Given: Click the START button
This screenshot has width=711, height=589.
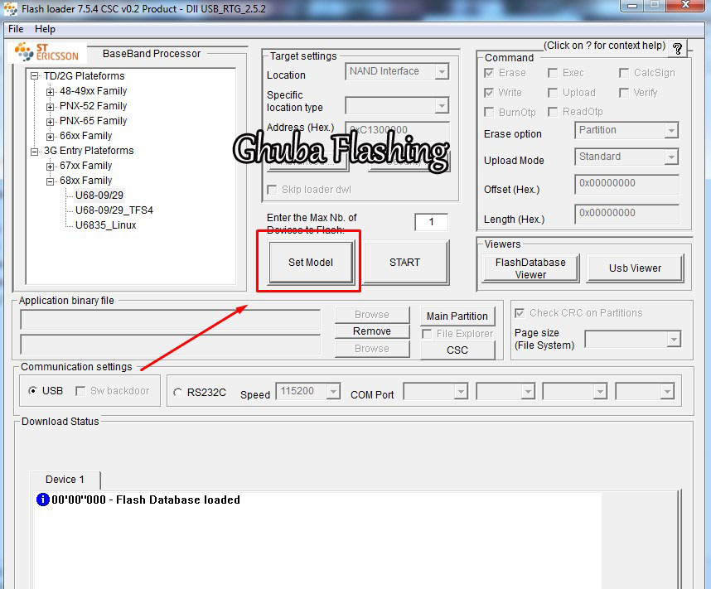Looking at the screenshot, I should click(x=405, y=262).
